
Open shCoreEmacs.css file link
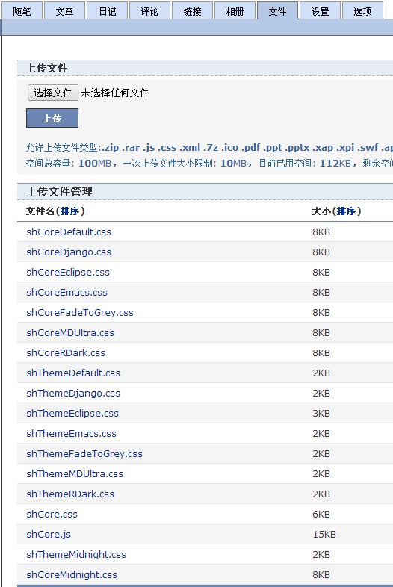pyautogui.click(x=66, y=292)
